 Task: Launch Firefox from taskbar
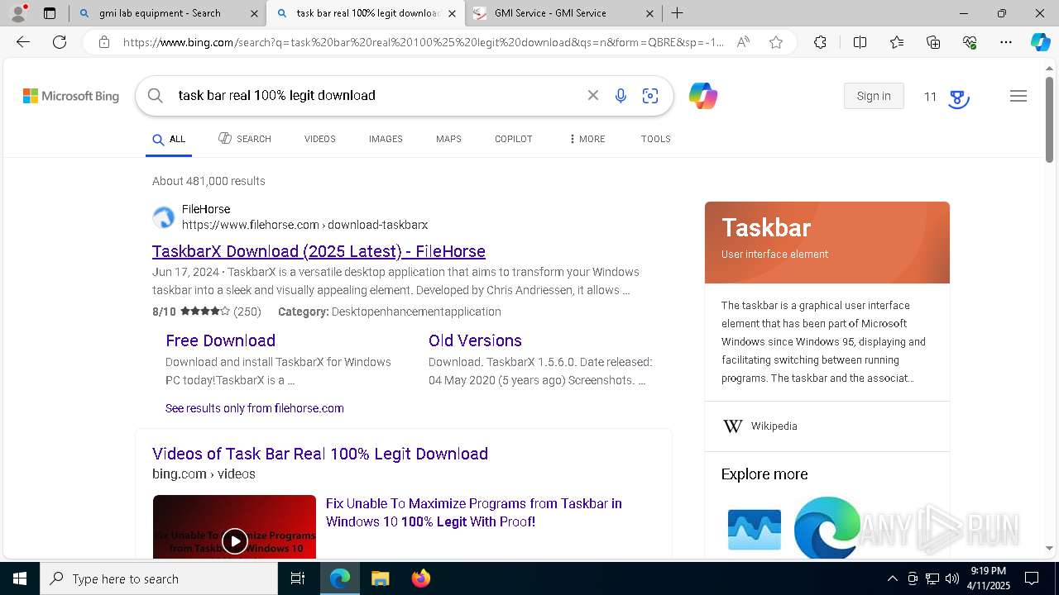[x=420, y=578]
